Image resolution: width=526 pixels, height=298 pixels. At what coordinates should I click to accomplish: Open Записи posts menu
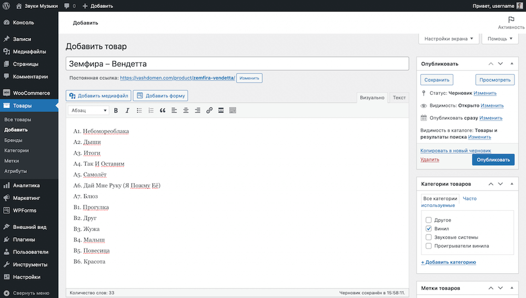point(29,39)
